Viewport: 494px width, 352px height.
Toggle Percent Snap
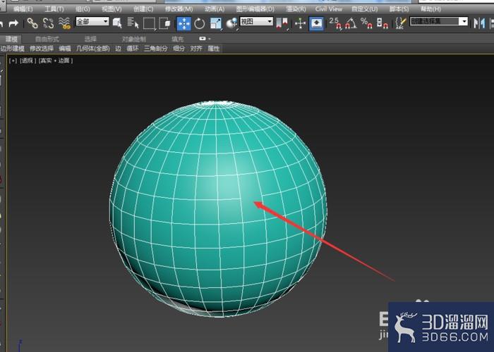[x=367, y=23]
